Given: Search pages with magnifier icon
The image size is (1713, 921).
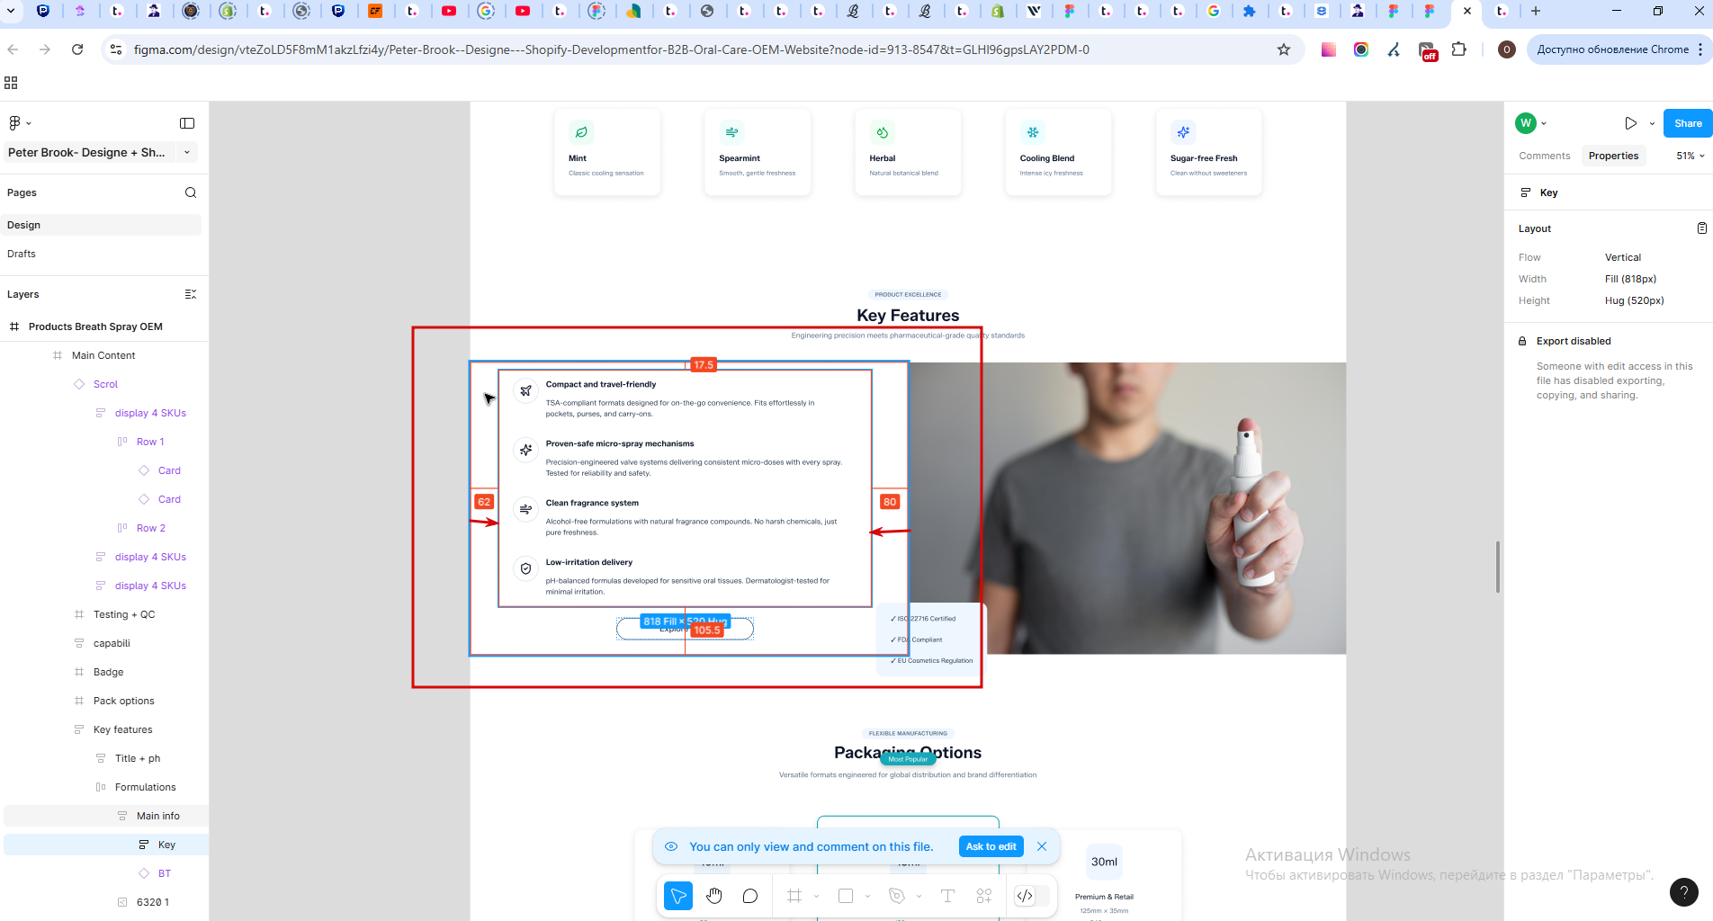Looking at the screenshot, I should point(191,192).
